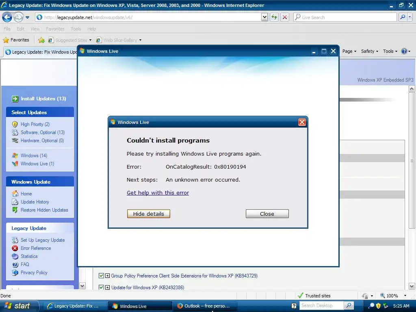Open the zoom level 100% dropdown

tap(405, 296)
